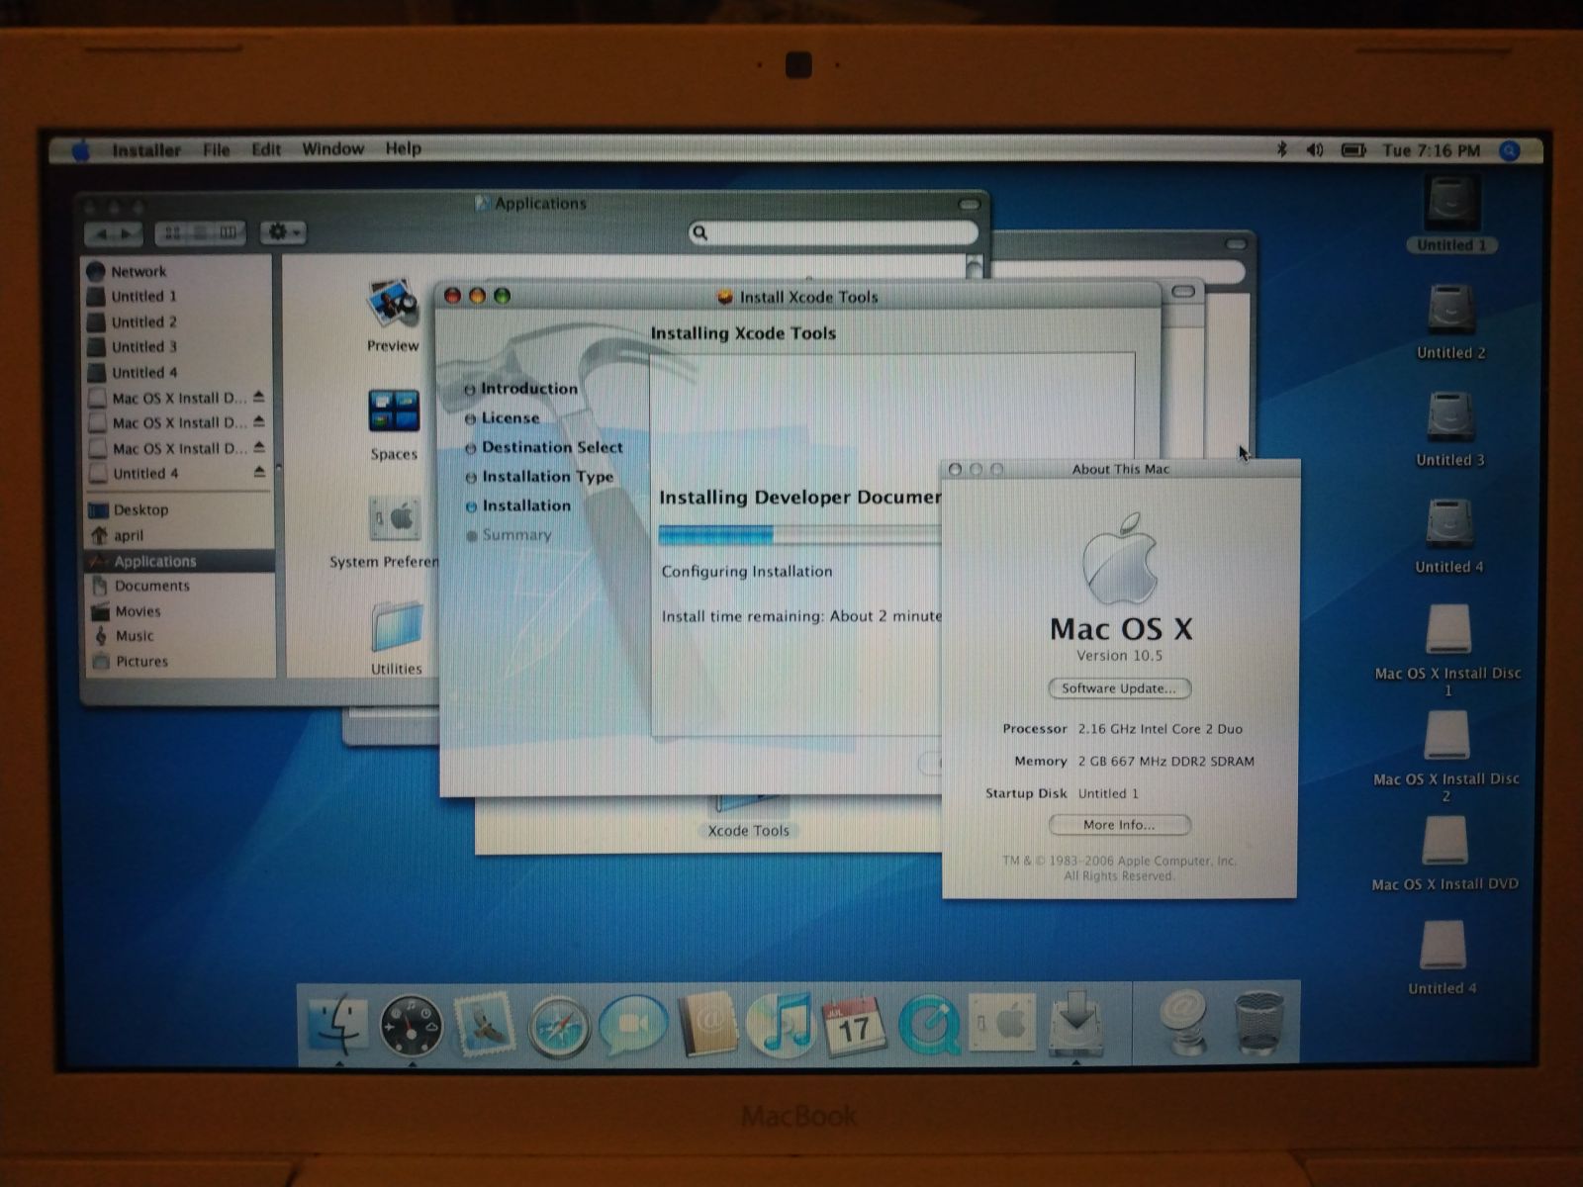Open the Installer menu
This screenshot has width=1583, height=1187.
pos(146,149)
